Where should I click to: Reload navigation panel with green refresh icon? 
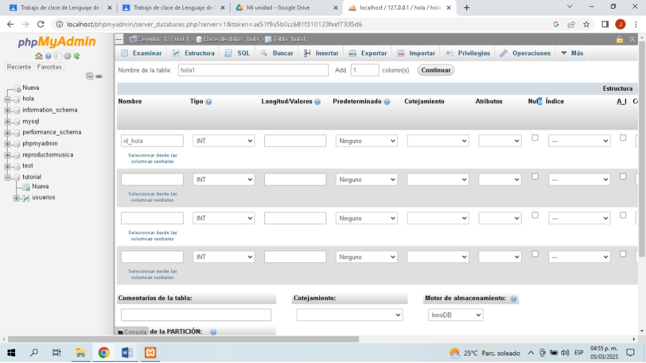pos(76,55)
